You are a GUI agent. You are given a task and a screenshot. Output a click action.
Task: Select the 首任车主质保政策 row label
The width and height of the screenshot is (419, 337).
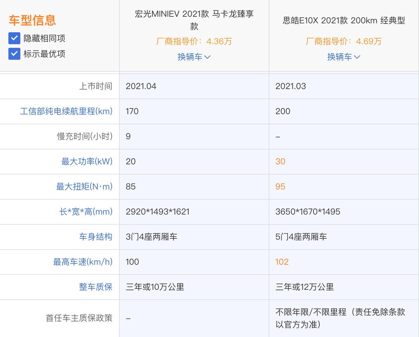tap(79, 318)
